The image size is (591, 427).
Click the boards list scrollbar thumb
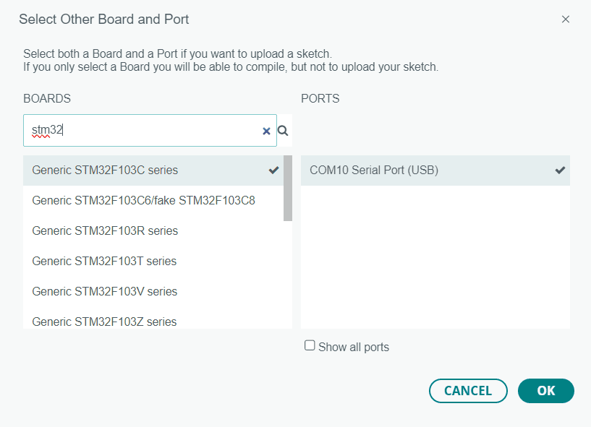[x=288, y=188]
